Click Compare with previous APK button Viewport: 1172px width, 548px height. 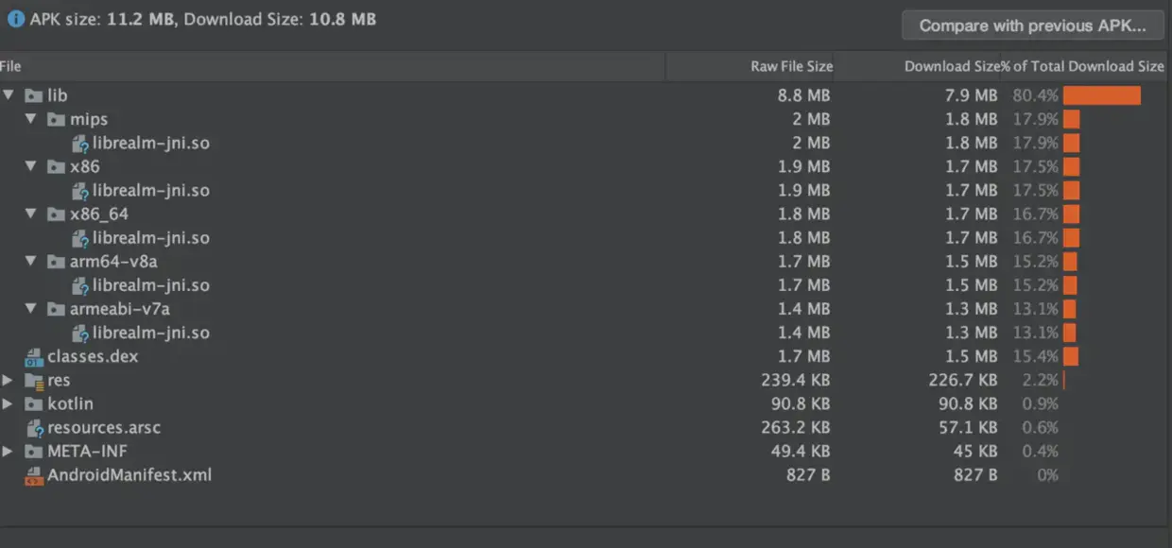(1032, 26)
